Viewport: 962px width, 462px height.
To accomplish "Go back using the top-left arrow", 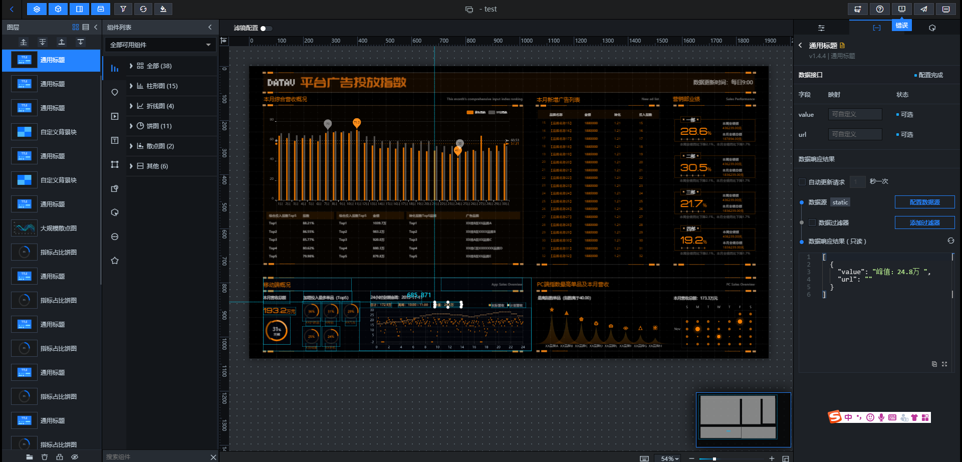I will click(x=12, y=9).
